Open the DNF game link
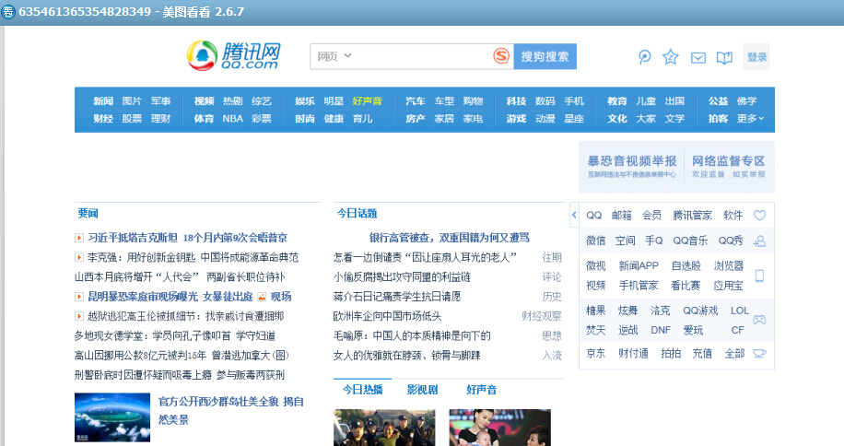The image size is (844, 446). (661, 330)
